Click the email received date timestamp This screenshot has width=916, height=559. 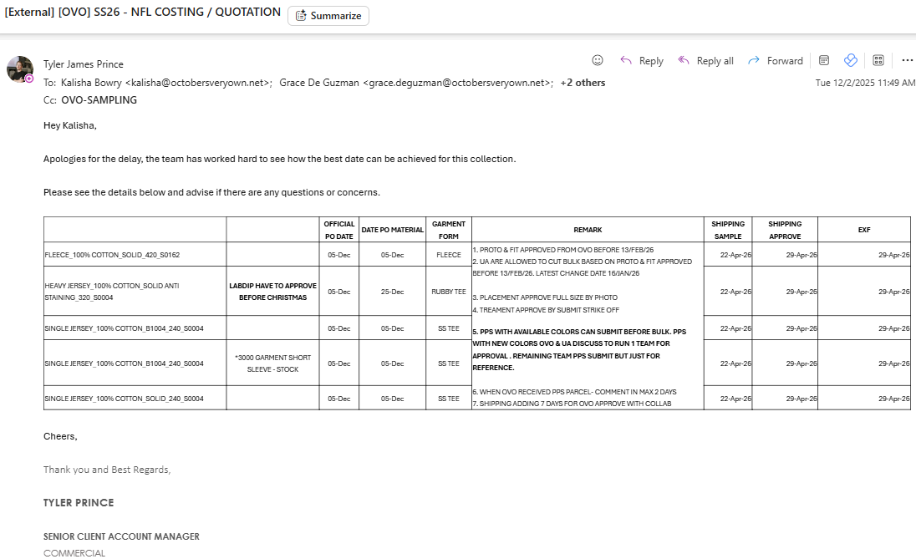click(x=864, y=83)
